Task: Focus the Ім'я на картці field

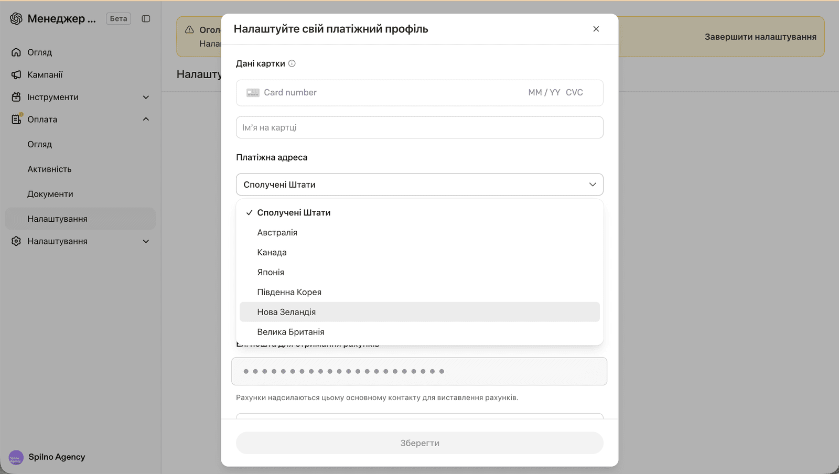Action: pos(419,127)
